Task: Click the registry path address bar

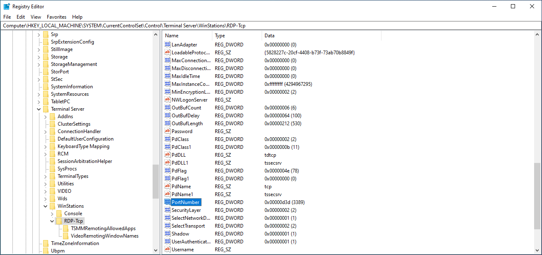Action: 271,26
